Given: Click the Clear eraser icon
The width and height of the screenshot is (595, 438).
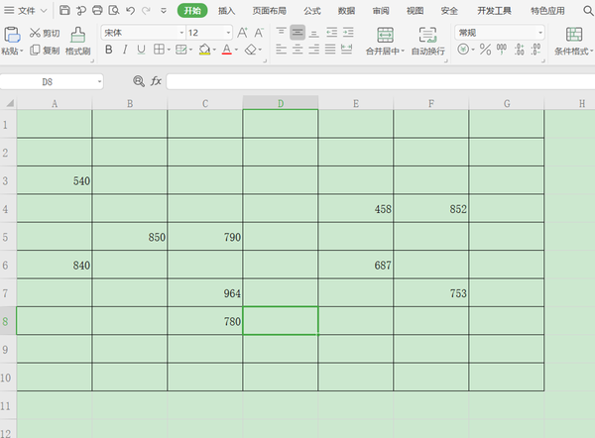Looking at the screenshot, I should 251,50.
